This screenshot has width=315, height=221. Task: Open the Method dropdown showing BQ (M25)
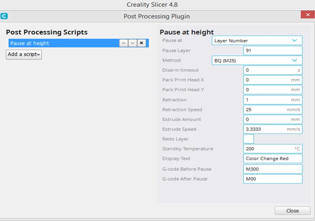[257, 60]
